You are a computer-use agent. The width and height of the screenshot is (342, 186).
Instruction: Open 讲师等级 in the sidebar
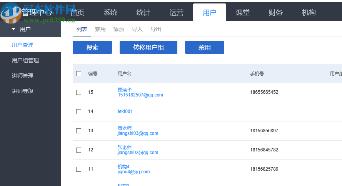(x=23, y=91)
